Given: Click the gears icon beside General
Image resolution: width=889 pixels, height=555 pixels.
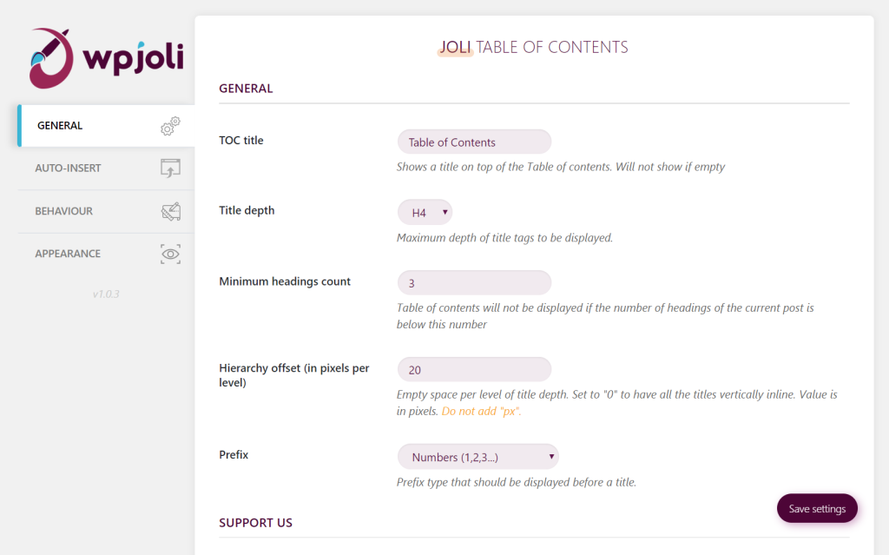Looking at the screenshot, I should click(x=170, y=126).
